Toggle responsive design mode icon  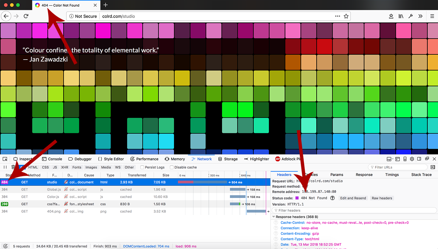pyautogui.click(x=405, y=159)
